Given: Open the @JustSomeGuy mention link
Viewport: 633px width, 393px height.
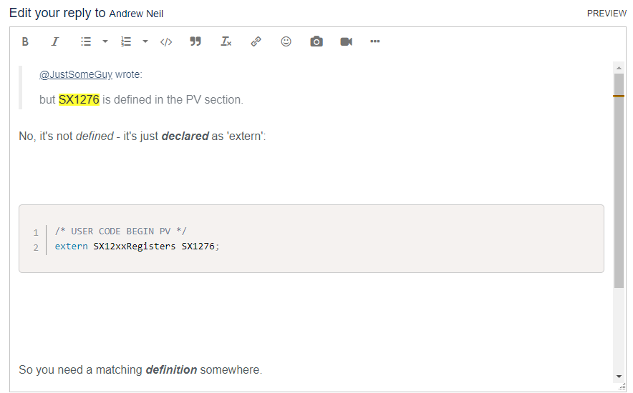Looking at the screenshot, I should [x=76, y=74].
